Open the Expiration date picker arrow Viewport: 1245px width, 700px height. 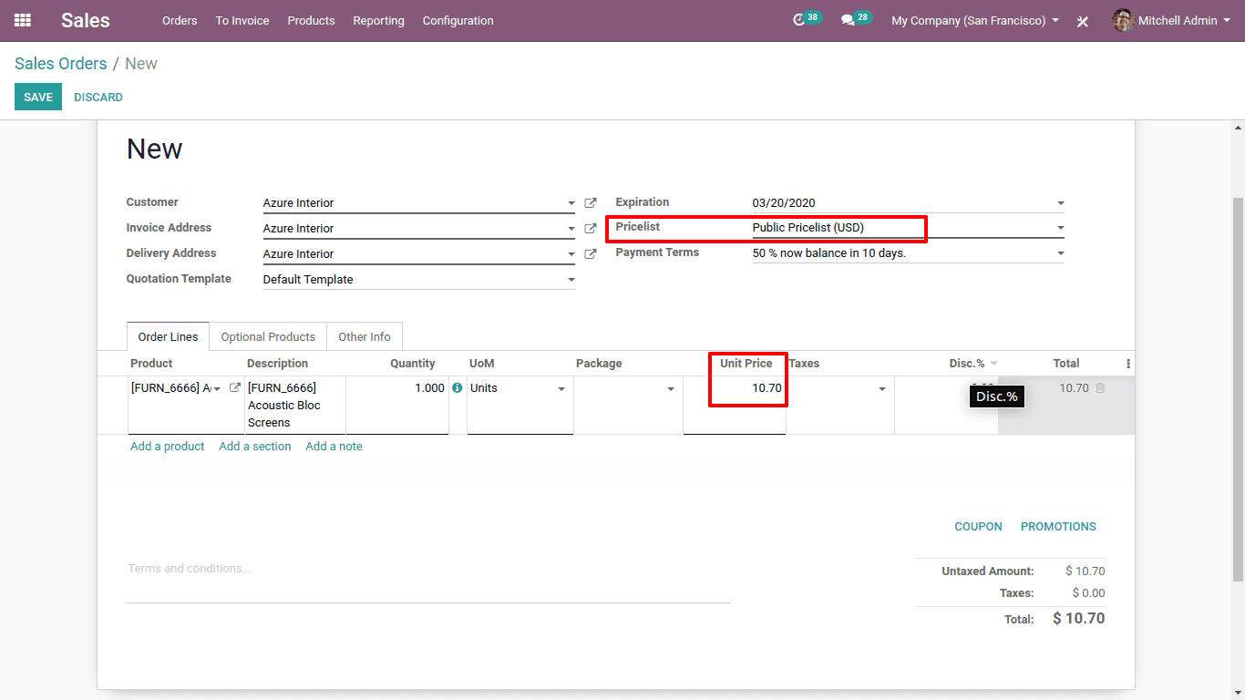1060,203
